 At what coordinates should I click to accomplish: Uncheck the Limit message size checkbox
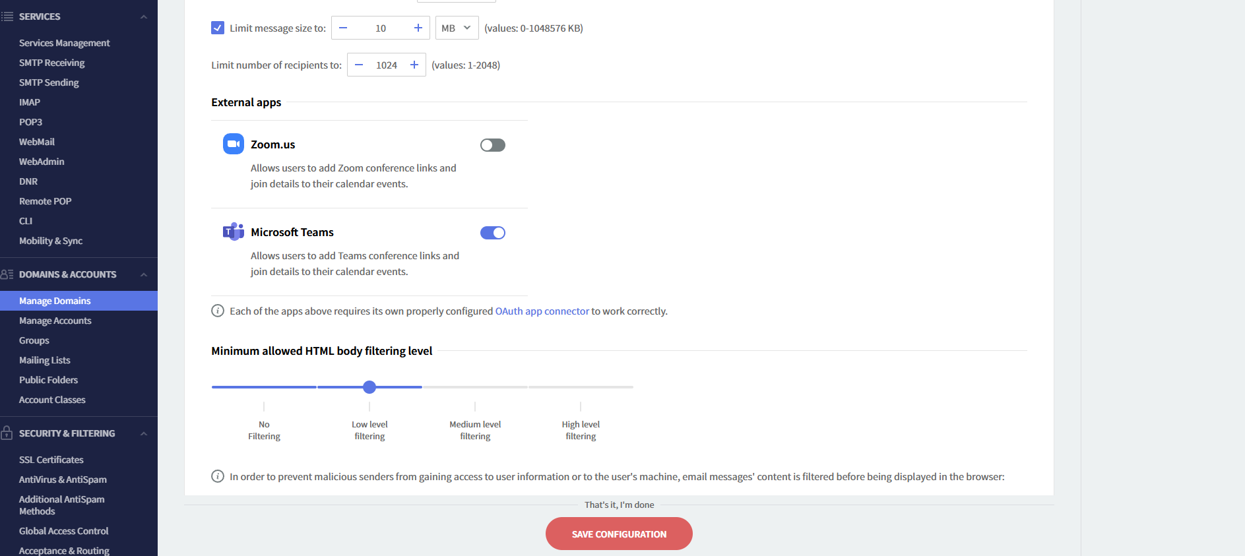click(218, 28)
